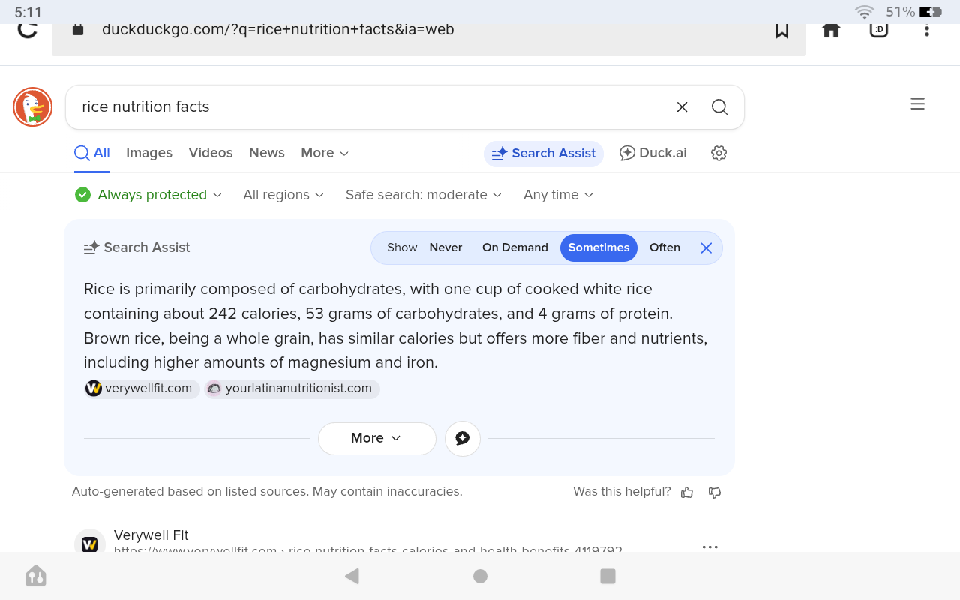Click the Search Assist panel heading
This screenshot has height=600, width=960.
[x=137, y=247]
